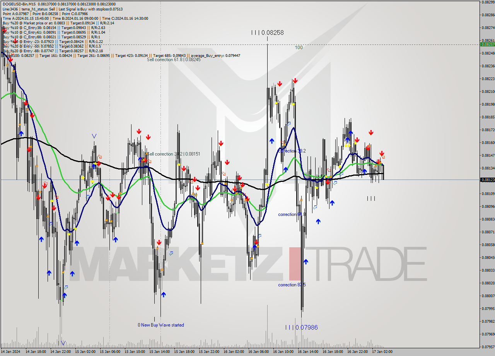Click the 'Entry -23: 0.07923' line

point(52,41)
